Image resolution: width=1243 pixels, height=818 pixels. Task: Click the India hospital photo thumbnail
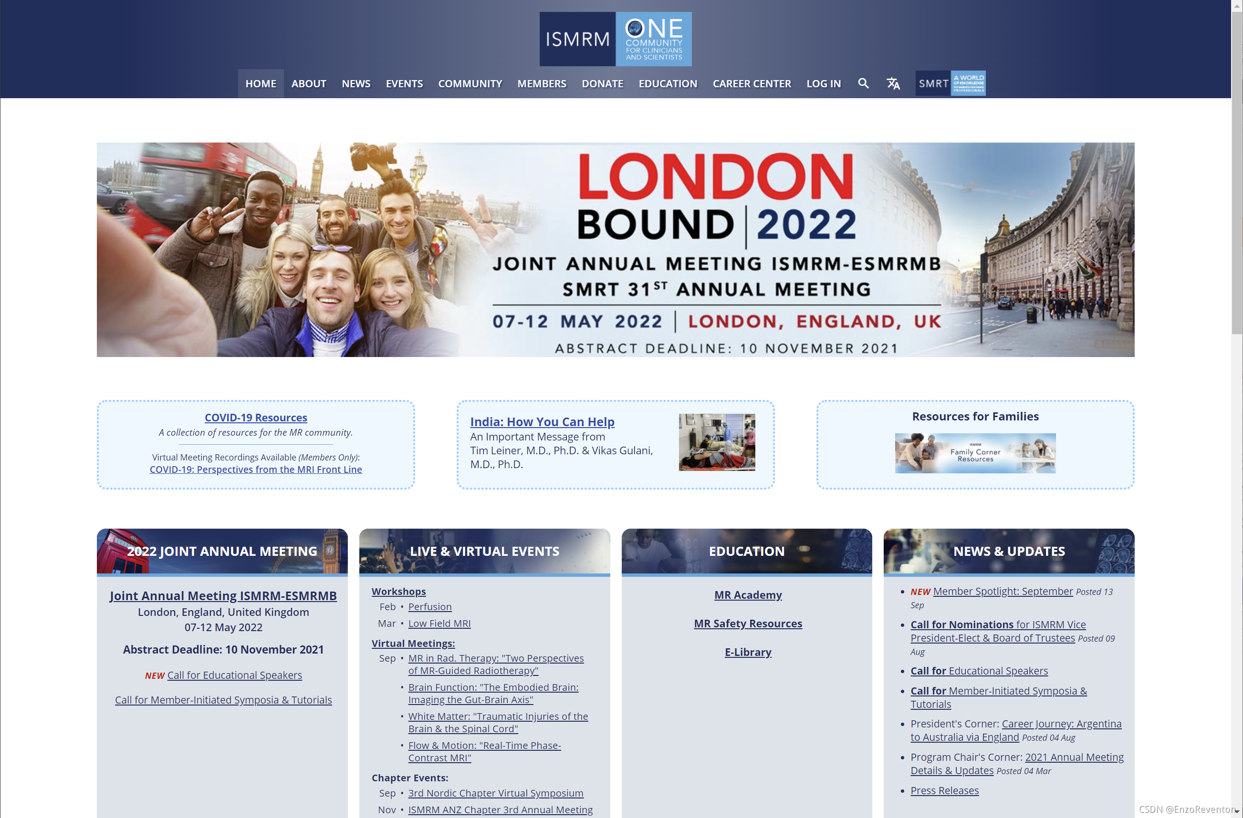(717, 442)
